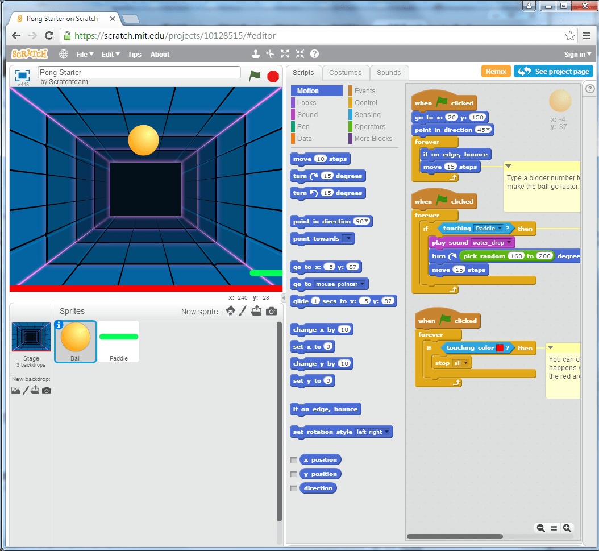Paint a new sprite brush icon

243,310
